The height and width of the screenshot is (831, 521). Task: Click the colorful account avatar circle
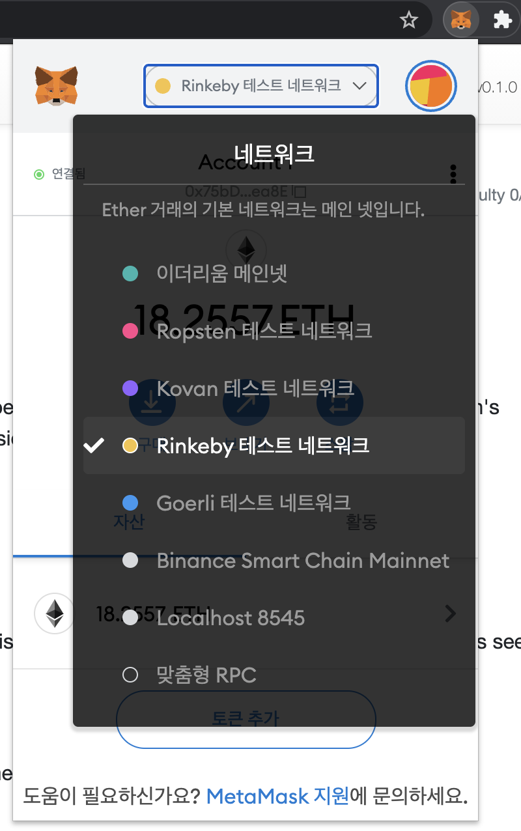point(430,85)
